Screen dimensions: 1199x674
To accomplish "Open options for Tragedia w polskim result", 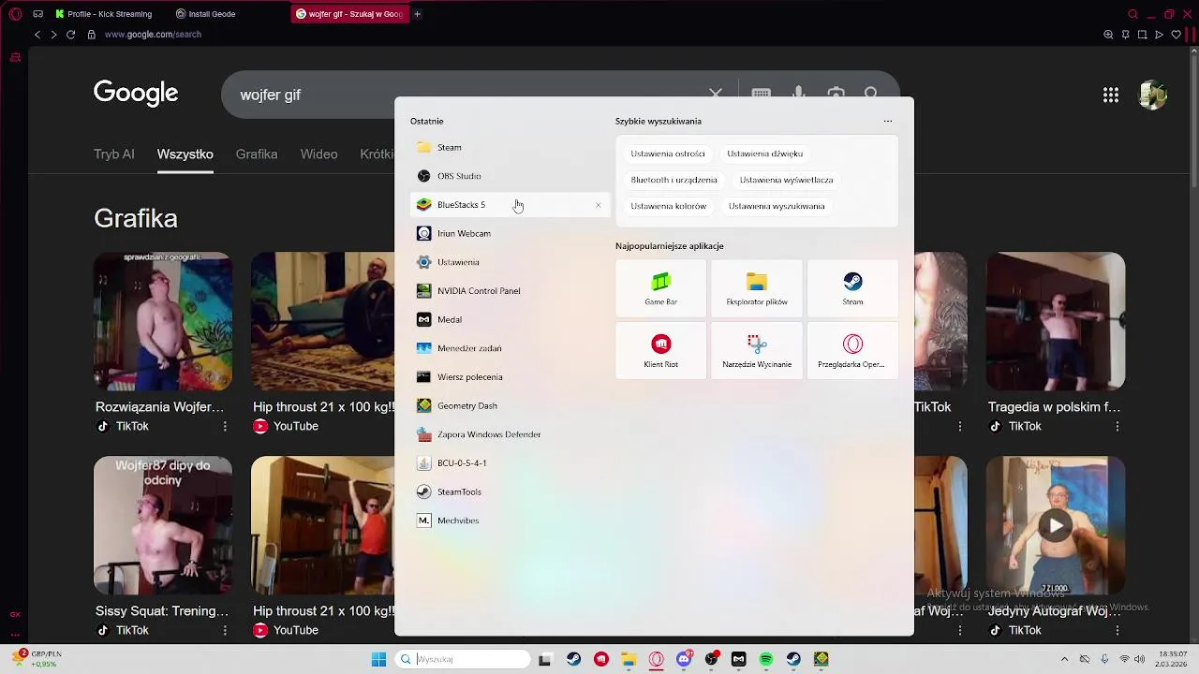I will click(x=1117, y=426).
